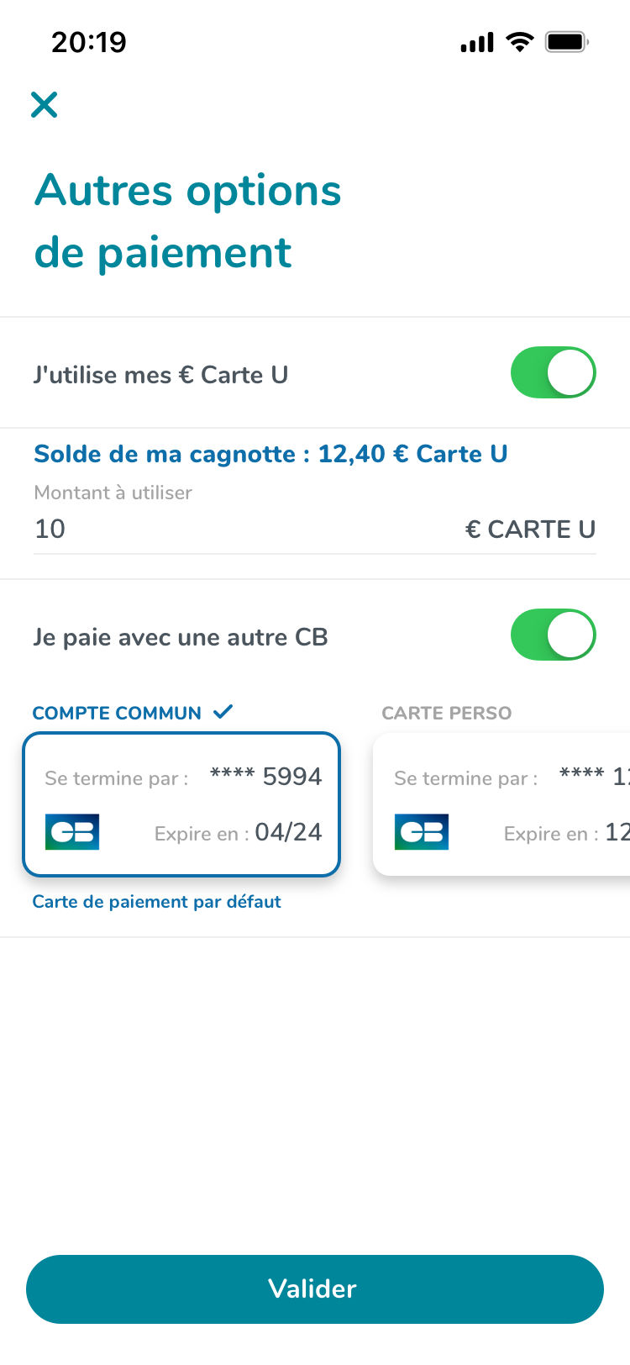This screenshot has height=1365, width=630.
Task: Click the Solde de ma cagnotte heading
Action: tap(270, 453)
